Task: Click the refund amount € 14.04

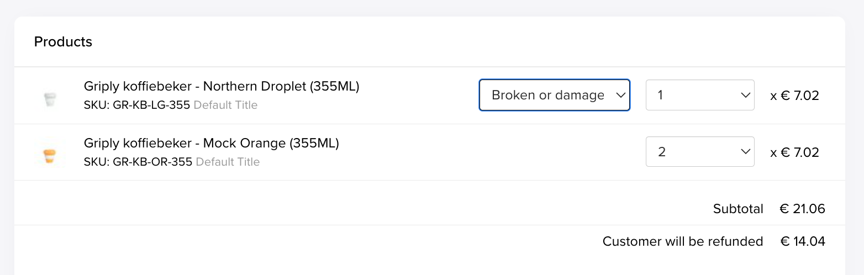Action: click(802, 241)
